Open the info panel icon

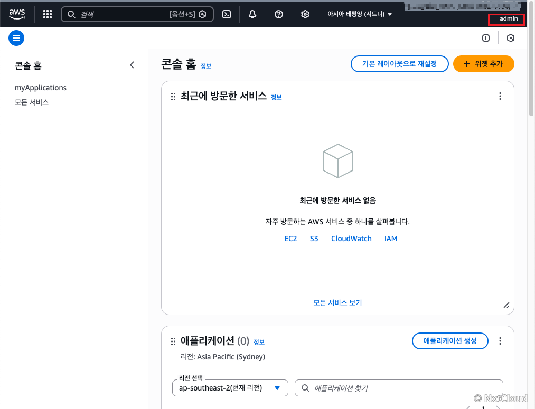486,38
